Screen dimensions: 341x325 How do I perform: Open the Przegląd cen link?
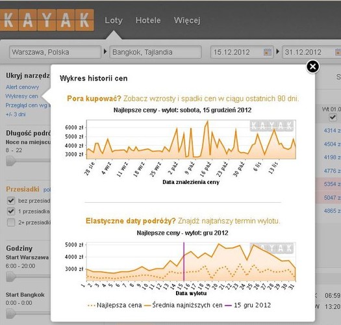pos(28,105)
